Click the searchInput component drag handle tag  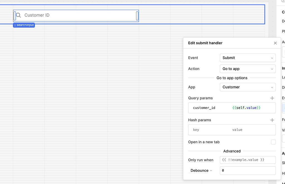tap(24, 25)
